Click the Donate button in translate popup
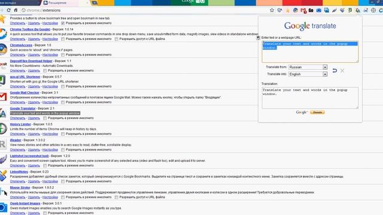The image size is (383, 215). click(317, 112)
